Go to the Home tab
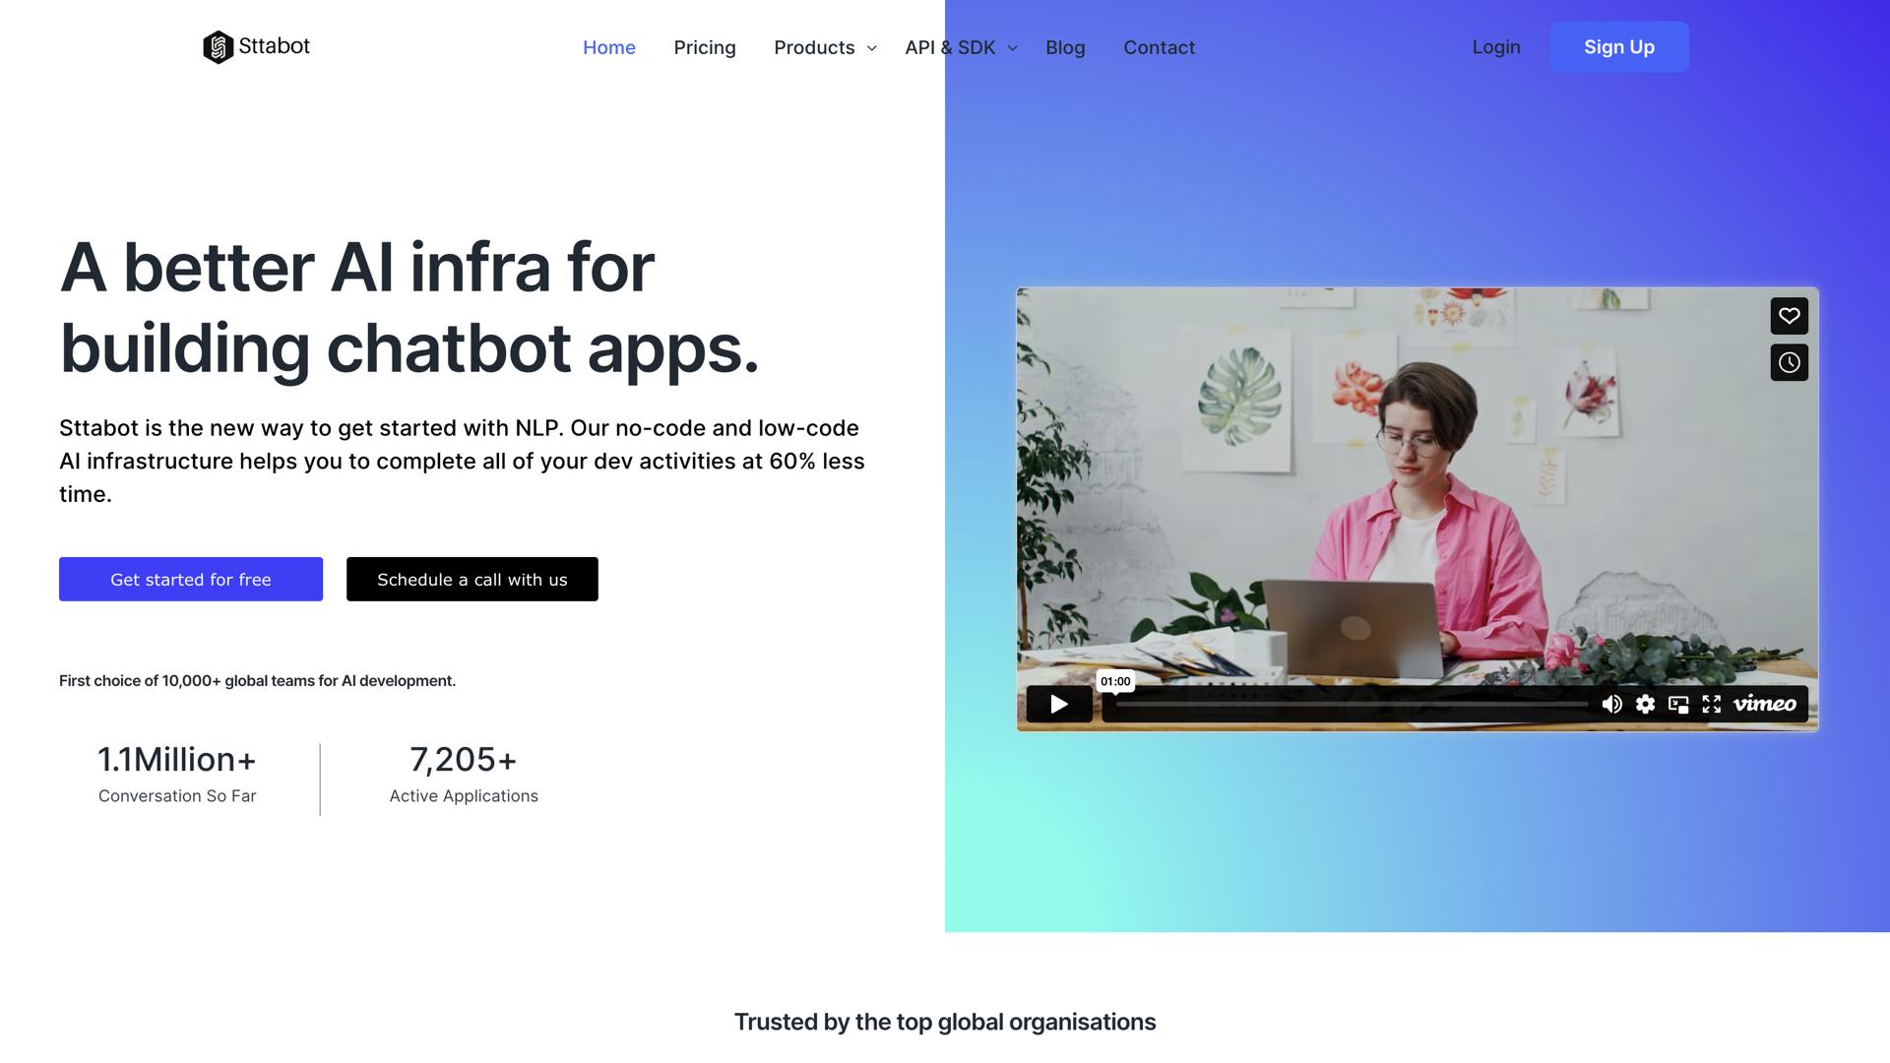1890x1063 pixels. pos(608,47)
